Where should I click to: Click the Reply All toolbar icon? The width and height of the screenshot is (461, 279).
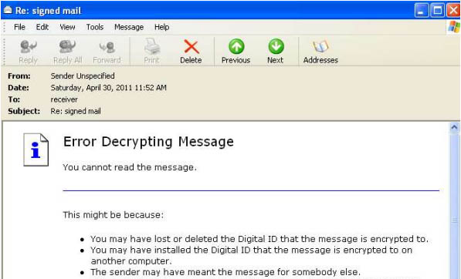click(x=67, y=47)
